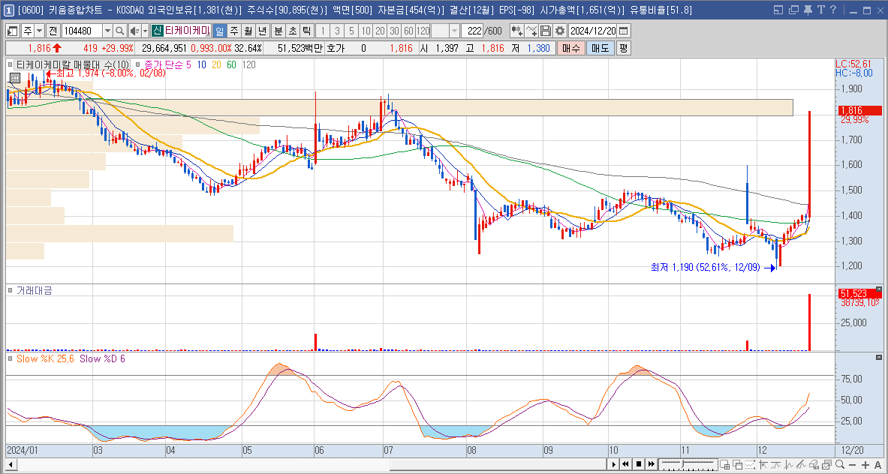Collapse the 거래대금 volume panel

point(879,289)
